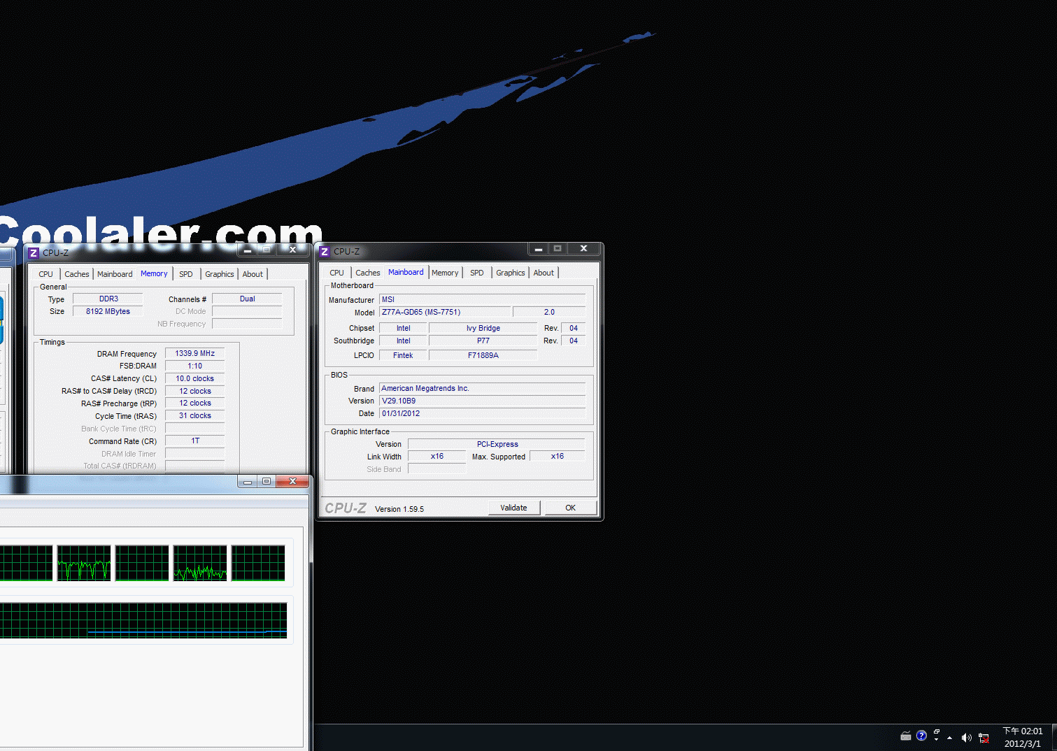The width and height of the screenshot is (1057, 751).
Task: Open the volume speaker icon
Action: coord(966,738)
